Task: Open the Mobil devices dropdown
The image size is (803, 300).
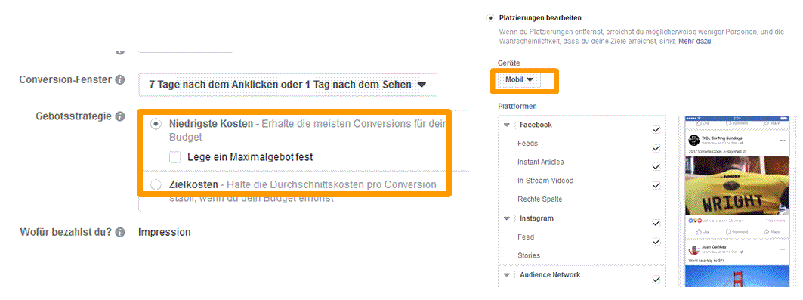Action: coord(519,80)
